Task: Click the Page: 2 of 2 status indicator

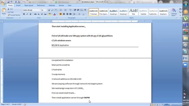Action: click(x=5, y=105)
